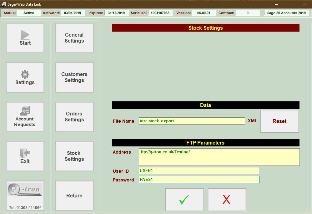Open Settings with the gear icon
312x214 pixels.
tap(25, 78)
